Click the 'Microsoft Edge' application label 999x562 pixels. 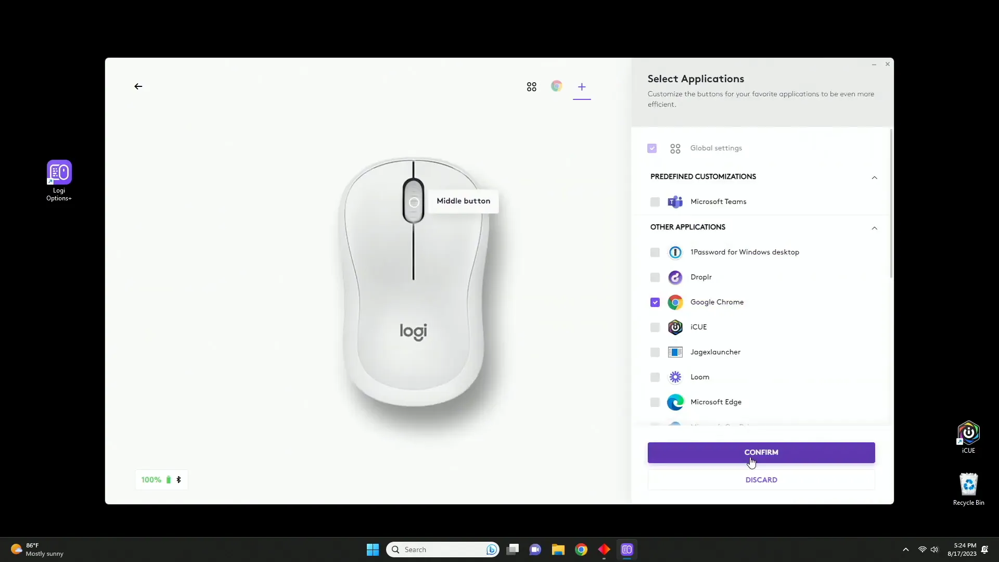point(716,402)
